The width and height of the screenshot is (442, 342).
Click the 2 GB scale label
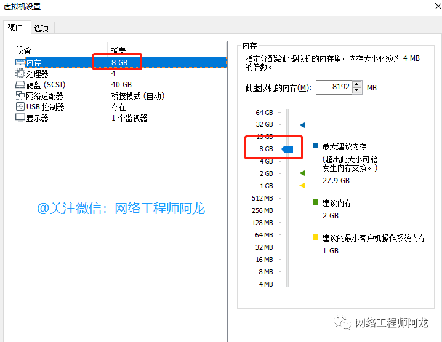coord(267,173)
